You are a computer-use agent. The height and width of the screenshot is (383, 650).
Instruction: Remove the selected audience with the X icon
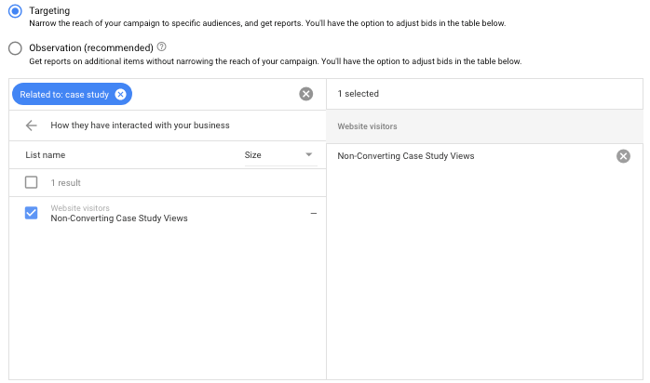(623, 156)
